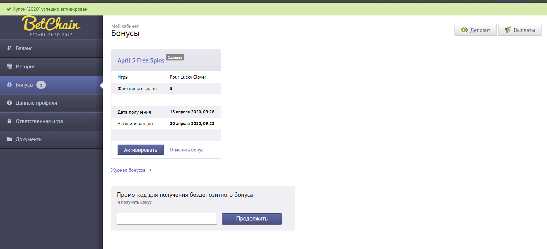Click the ruble icon beside Баланс
This screenshot has width=547, height=249.
[9, 48]
